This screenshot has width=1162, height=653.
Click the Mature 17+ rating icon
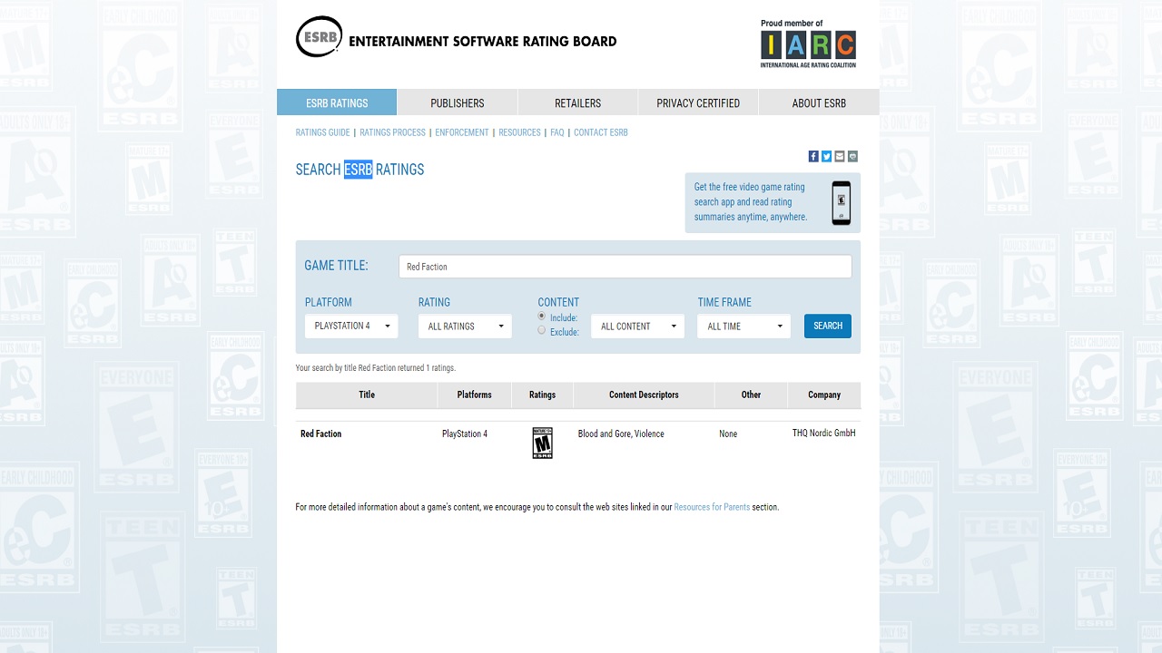[x=542, y=443]
